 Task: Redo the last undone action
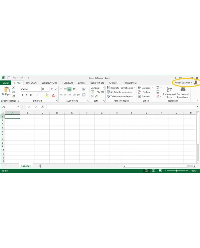pyautogui.click(x=22, y=78)
